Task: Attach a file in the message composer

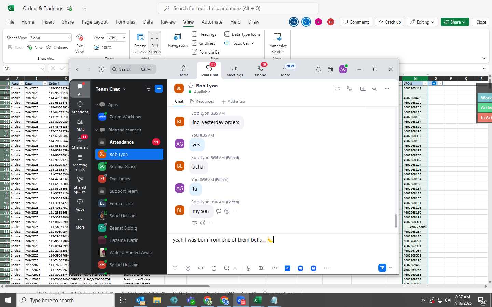Action: click(214, 268)
